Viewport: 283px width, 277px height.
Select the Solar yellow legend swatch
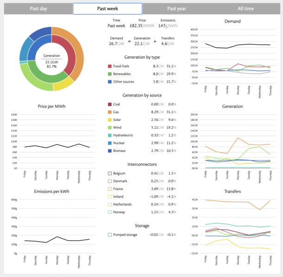point(110,120)
